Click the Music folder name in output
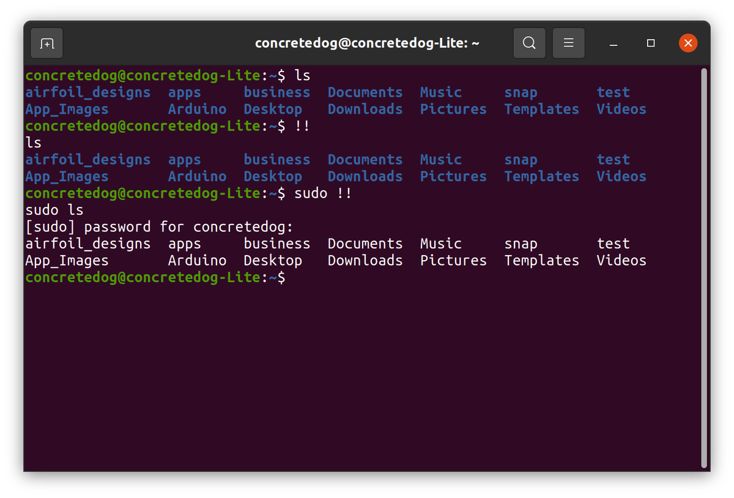The width and height of the screenshot is (734, 498). [440, 92]
